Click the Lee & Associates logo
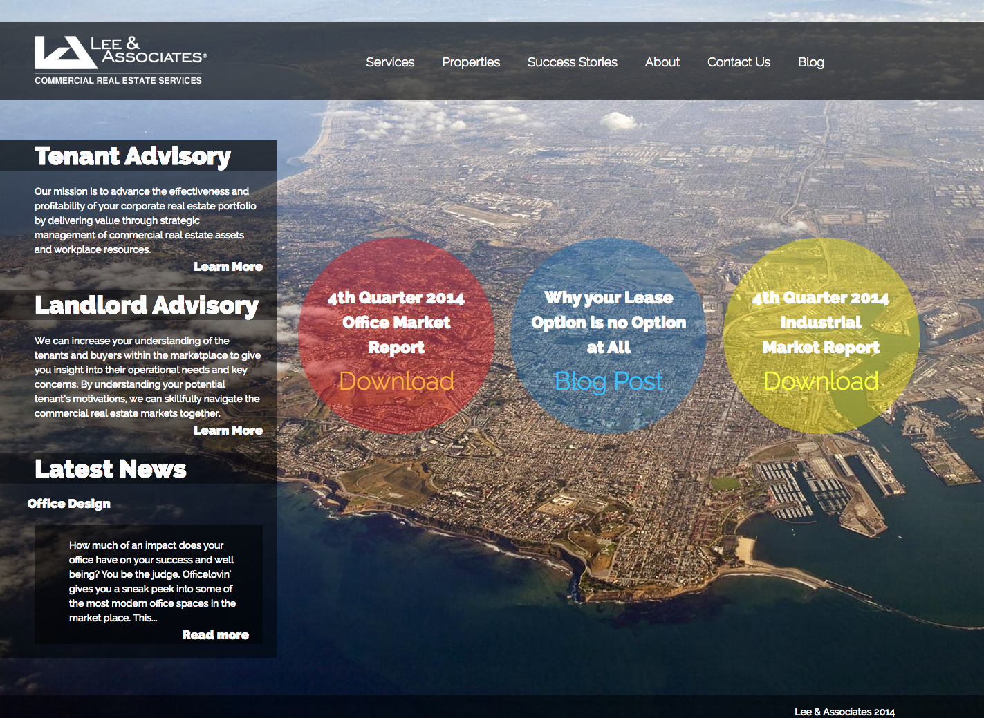Screen dimensions: 984x718 tap(120, 61)
